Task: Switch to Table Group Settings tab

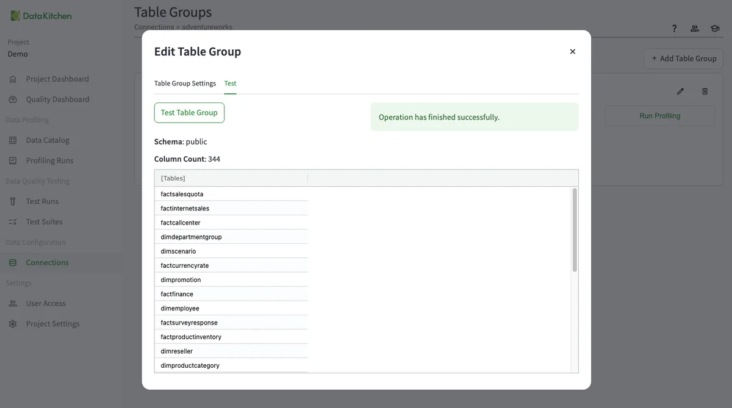Action: 185,84
